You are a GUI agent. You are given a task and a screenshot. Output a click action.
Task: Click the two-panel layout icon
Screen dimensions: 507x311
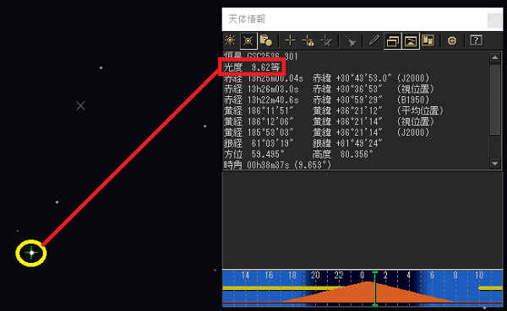428,40
